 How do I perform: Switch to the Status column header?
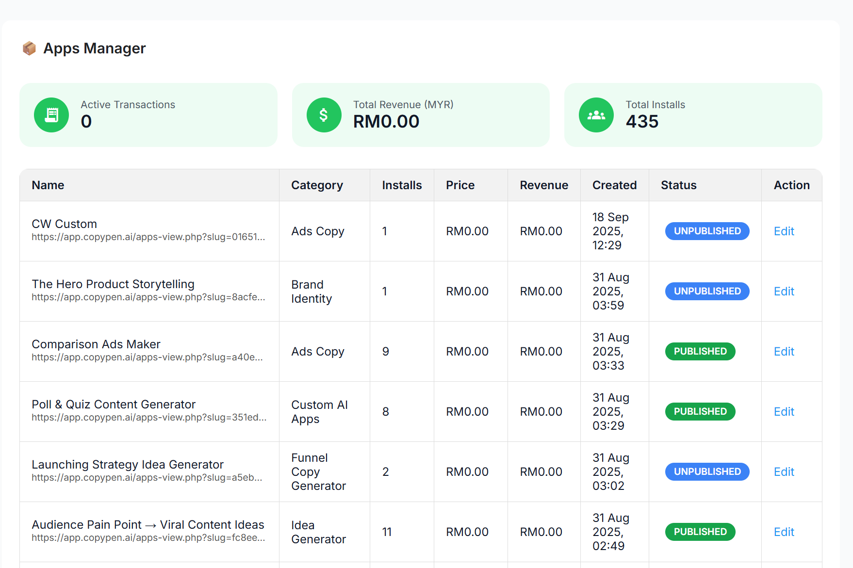tap(678, 185)
